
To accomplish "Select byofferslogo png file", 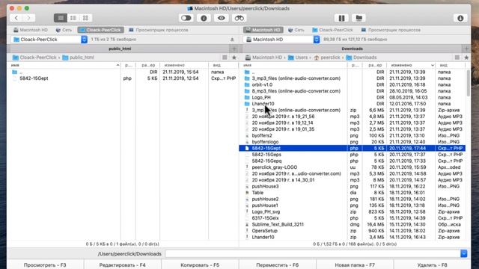I will pos(352,142).
